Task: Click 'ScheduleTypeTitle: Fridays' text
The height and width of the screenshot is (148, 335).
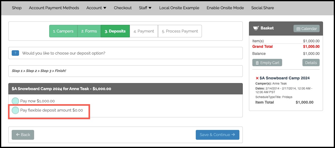Action: pyautogui.click(x=274, y=97)
